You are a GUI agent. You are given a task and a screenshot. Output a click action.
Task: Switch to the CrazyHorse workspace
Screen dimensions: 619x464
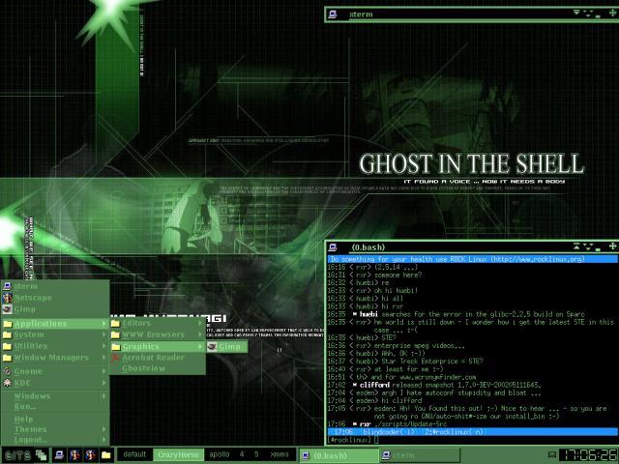tap(178, 454)
